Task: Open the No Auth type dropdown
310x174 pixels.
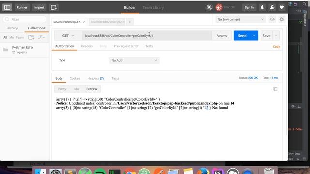Action: click(x=134, y=60)
